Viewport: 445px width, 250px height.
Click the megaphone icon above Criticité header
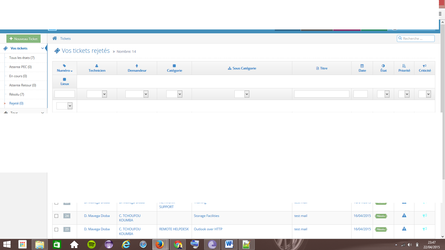point(425,66)
